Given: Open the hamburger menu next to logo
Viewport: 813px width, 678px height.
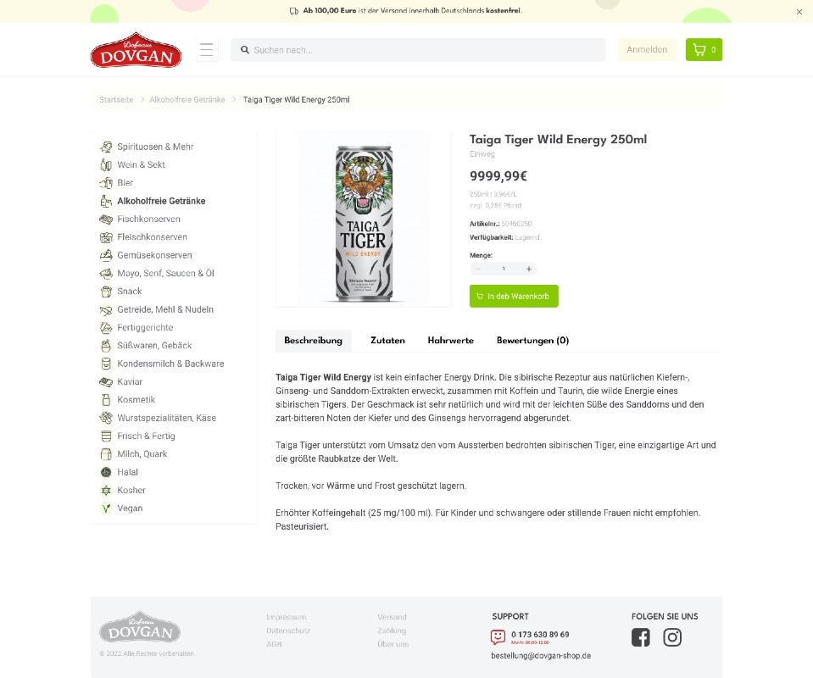Looking at the screenshot, I should click(206, 50).
